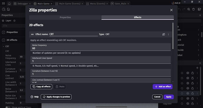Viewport: 203px width, 108px height.
Task: Close the Save_Main tab
Action: pyautogui.click(x=128, y=4)
